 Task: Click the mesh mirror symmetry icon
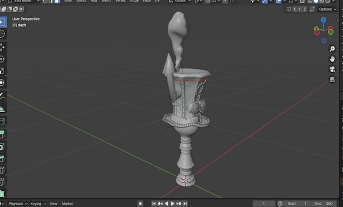click(x=289, y=9)
